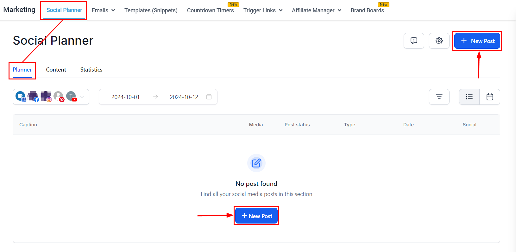Expand the social accounts dropdown chevron
Viewport: 516px width, 252px height.
[x=82, y=97]
